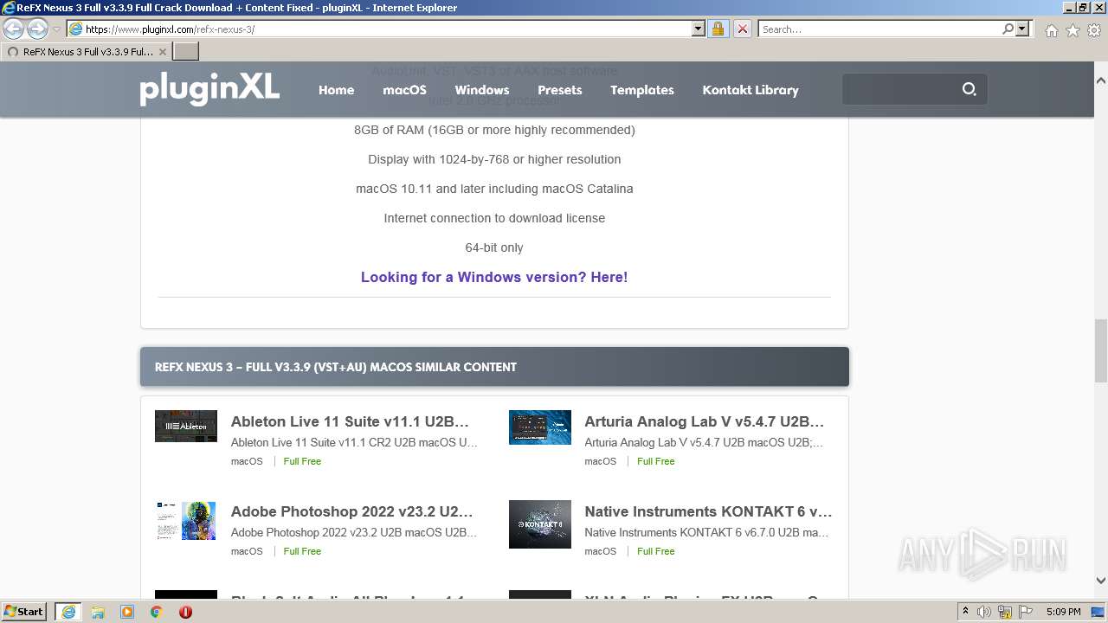Image resolution: width=1108 pixels, height=623 pixels.
Task: Click 'Full Free' under Ableton Live
Action: [x=302, y=461]
